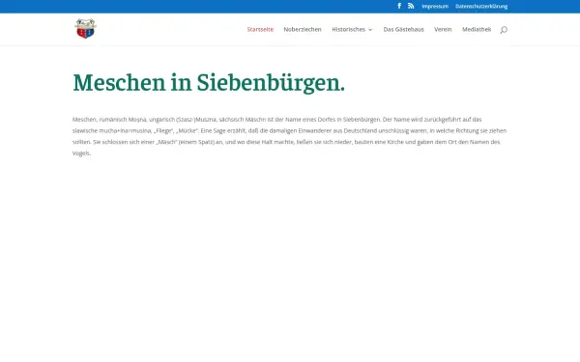The width and height of the screenshot is (580, 362).
Task: Open the Das Gästehaus menu item
Action: (x=403, y=29)
